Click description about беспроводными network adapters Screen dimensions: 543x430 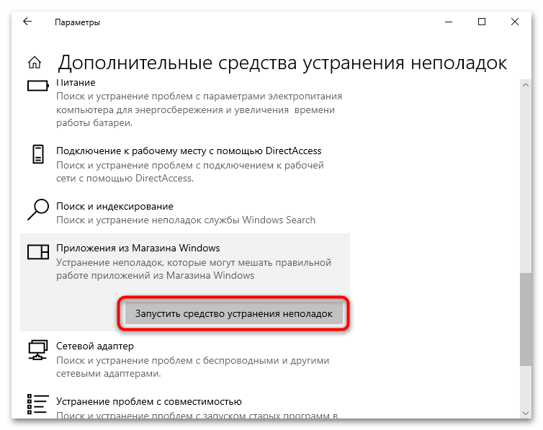(x=192, y=367)
